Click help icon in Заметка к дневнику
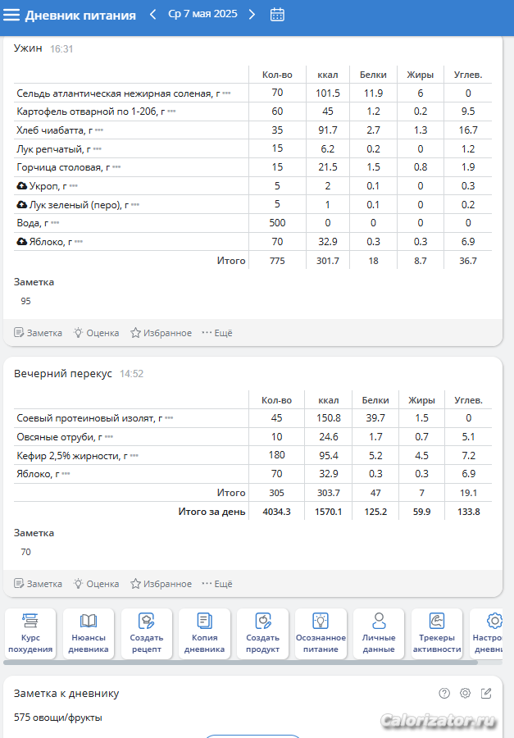514x738 pixels. click(x=444, y=693)
